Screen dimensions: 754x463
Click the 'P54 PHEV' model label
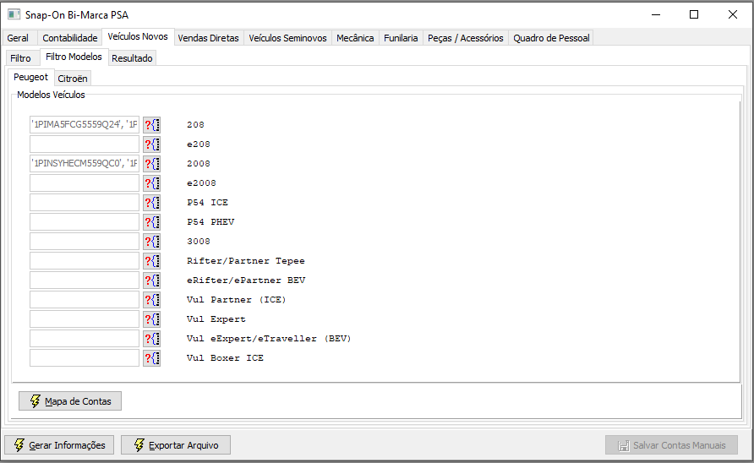coord(210,222)
